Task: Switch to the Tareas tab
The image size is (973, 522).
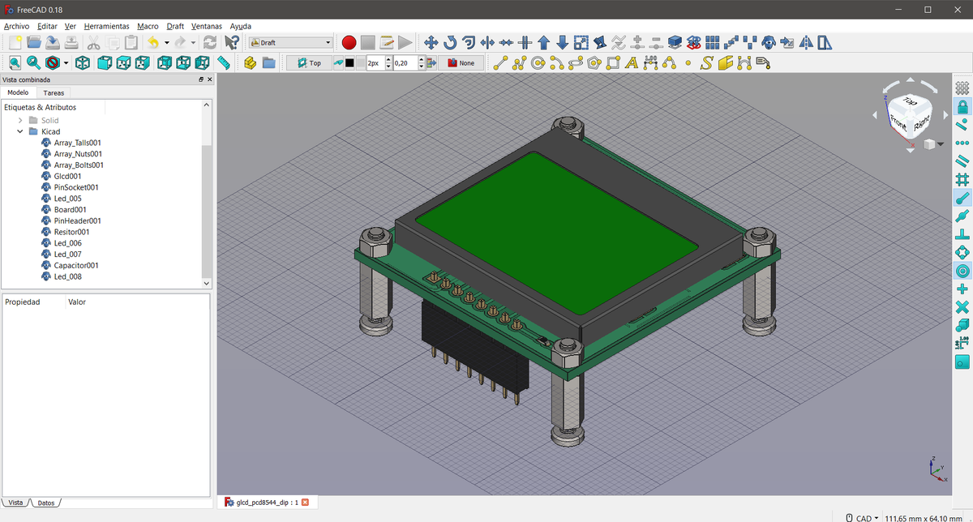Action: coord(54,92)
